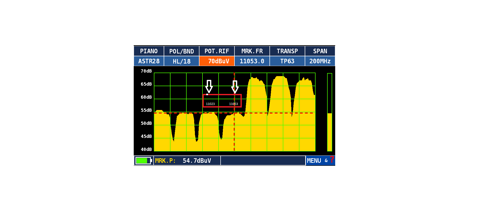Click the 65dB axis label
This screenshot has height=217, width=481.
pyautogui.click(x=146, y=84)
